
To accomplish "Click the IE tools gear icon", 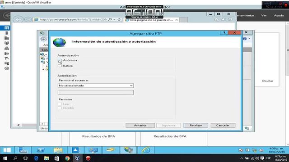I will click(x=230, y=19).
